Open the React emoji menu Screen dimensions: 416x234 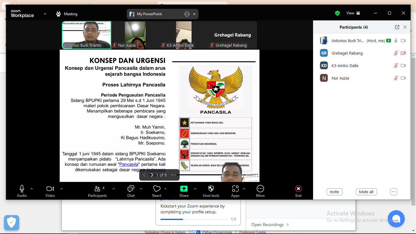[x=157, y=191]
